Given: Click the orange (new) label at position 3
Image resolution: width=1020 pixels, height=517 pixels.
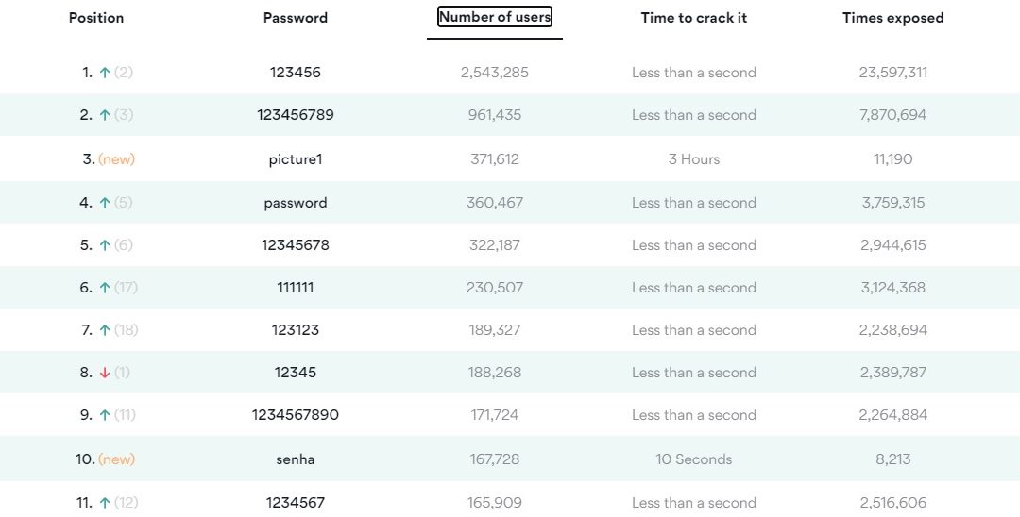Looking at the screenshot, I should [117, 159].
